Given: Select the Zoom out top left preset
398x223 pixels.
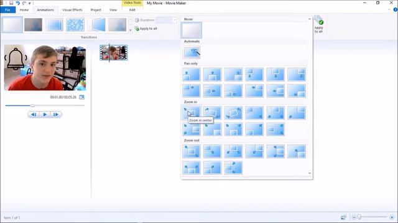Looking at the screenshot, I should click(213, 151).
